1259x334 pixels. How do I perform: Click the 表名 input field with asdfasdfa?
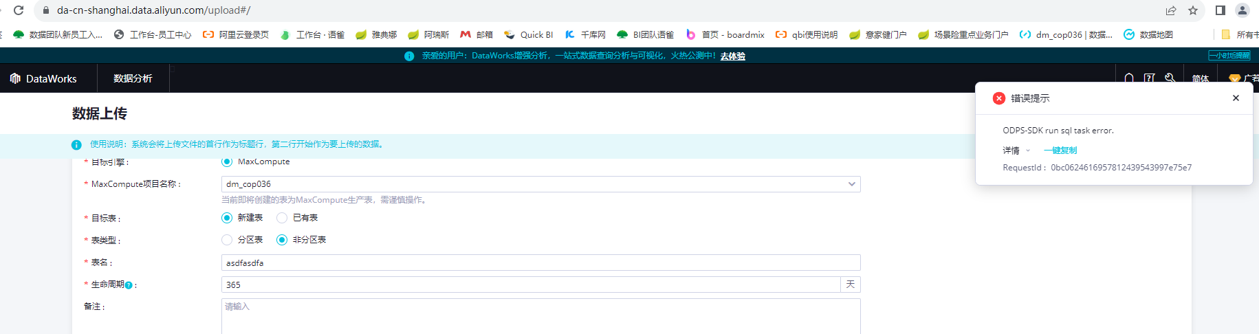tap(541, 263)
